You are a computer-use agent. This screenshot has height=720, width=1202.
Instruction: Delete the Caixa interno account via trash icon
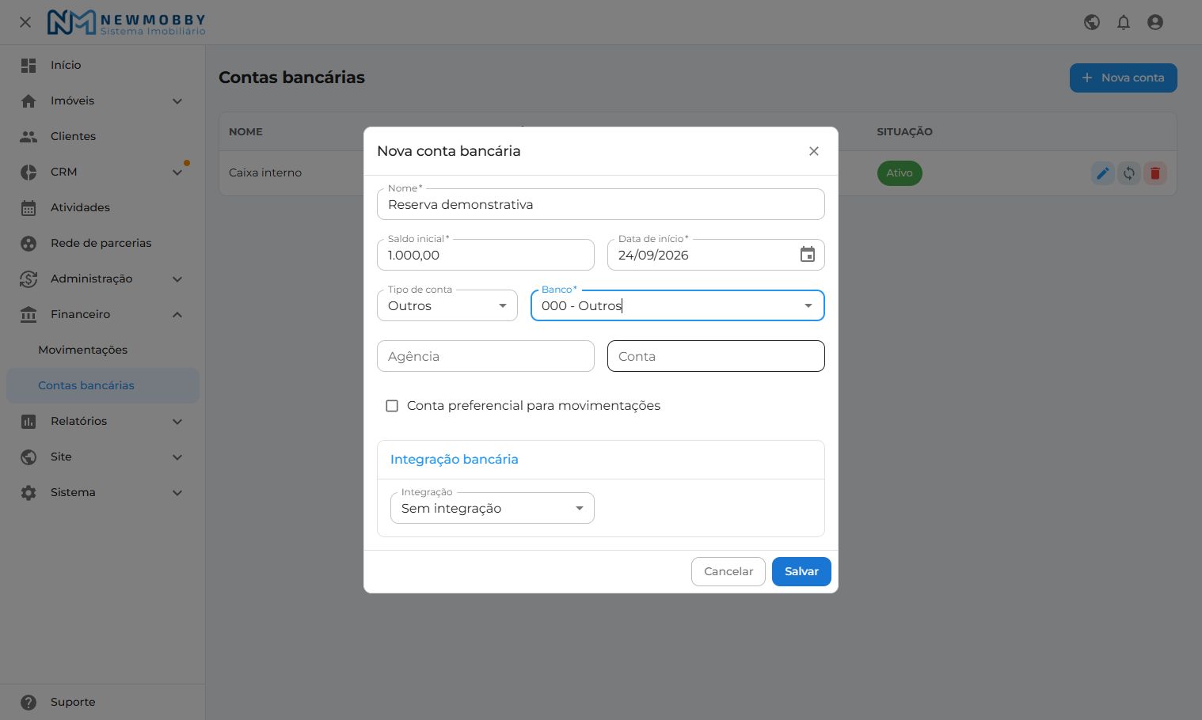coord(1155,173)
